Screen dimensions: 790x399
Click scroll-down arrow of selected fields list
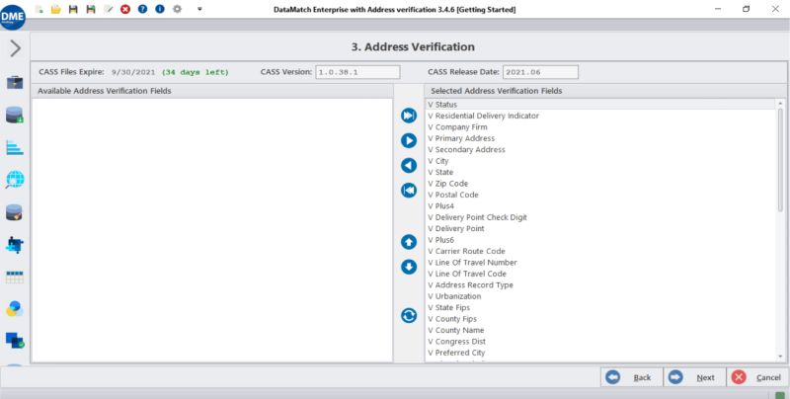click(x=780, y=357)
